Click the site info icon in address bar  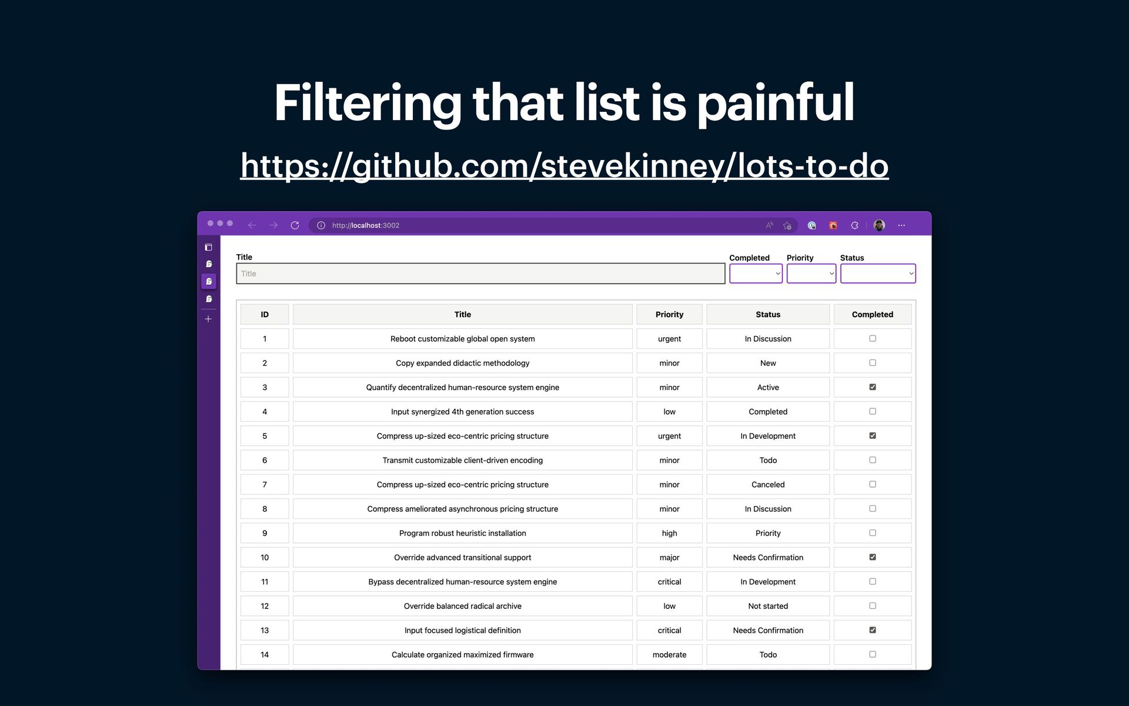pyautogui.click(x=321, y=225)
